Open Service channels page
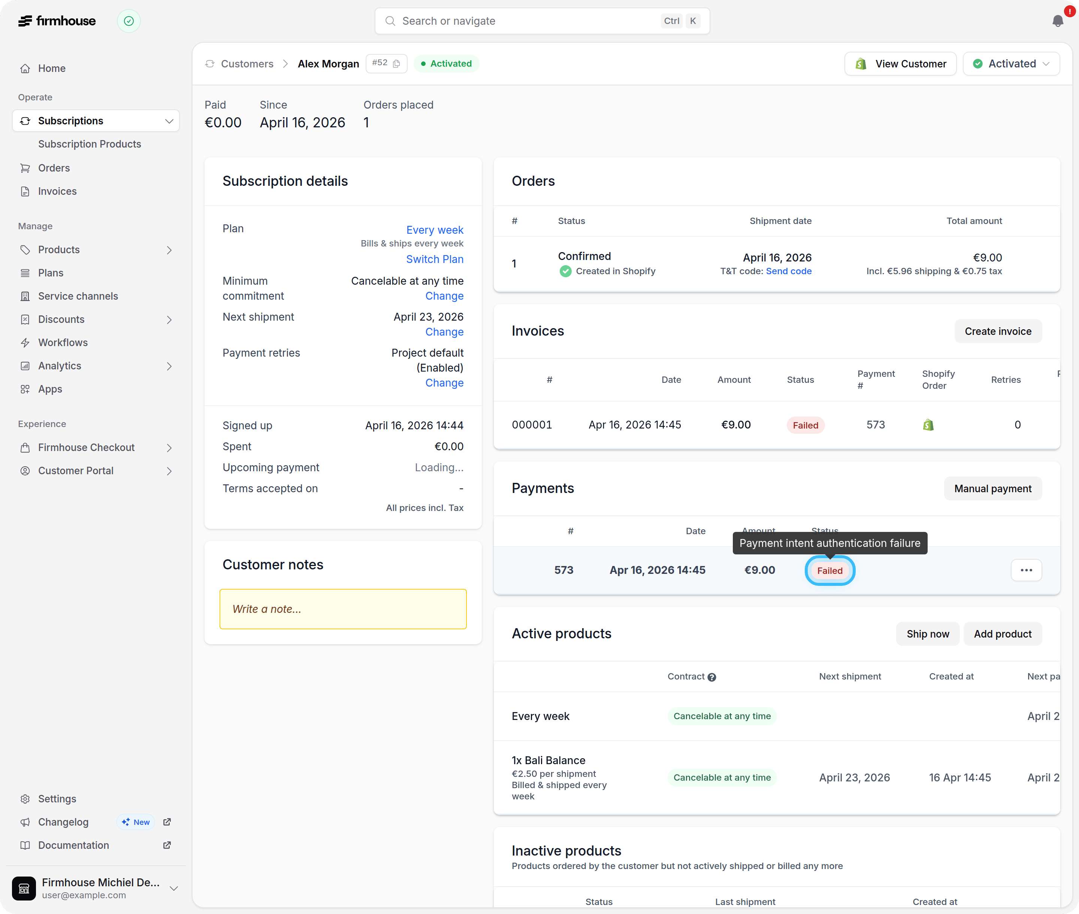Viewport: 1079px width, 914px height. click(78, 296)
